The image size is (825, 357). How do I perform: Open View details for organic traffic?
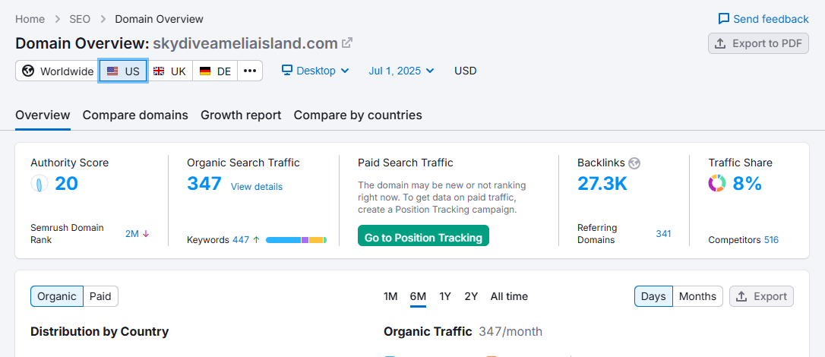[257, 187]
